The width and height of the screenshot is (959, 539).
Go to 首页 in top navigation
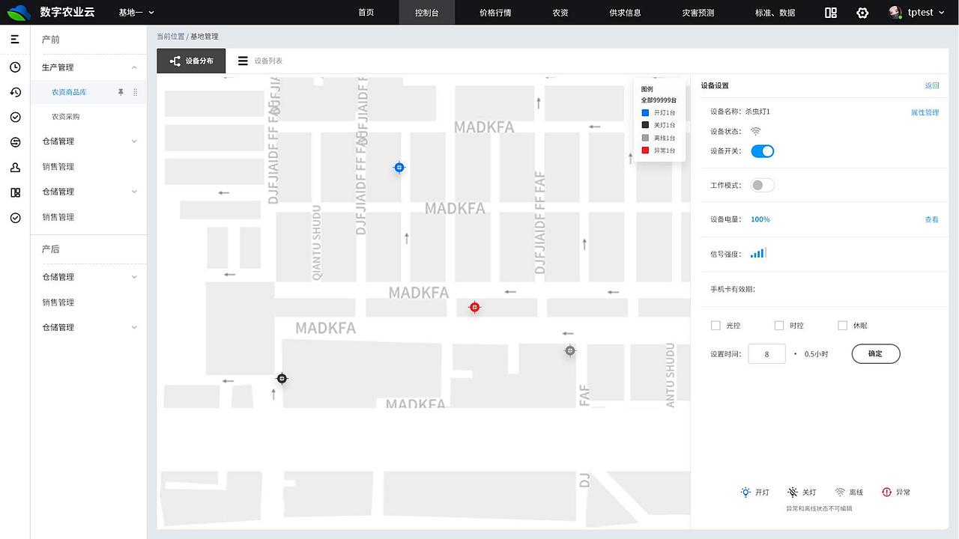tap(366, 13)
